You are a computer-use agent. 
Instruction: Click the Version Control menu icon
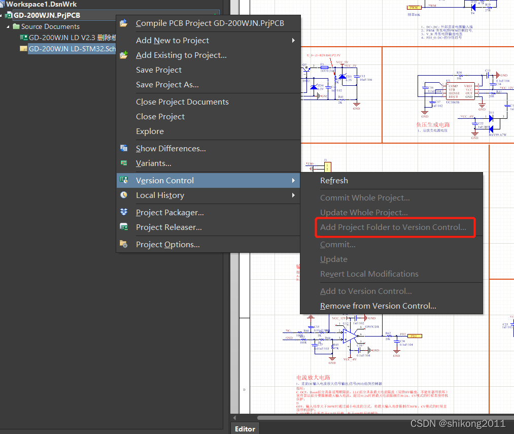[x=123, y=181]
